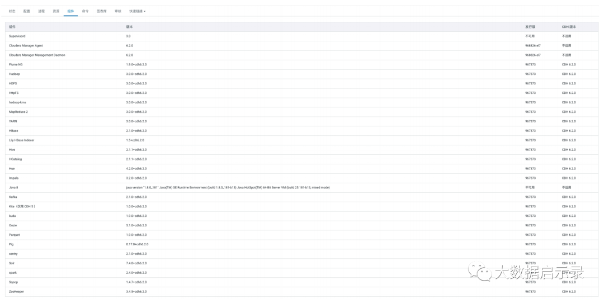Select the kudu component name
The height and width of the screenshot is (299, 604).
(x=12, y=216)
